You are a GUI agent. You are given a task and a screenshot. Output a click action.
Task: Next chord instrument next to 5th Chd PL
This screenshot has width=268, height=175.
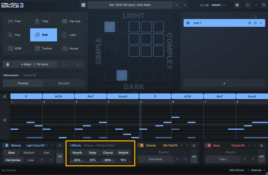pyautogui.click(x=187, y=145)
